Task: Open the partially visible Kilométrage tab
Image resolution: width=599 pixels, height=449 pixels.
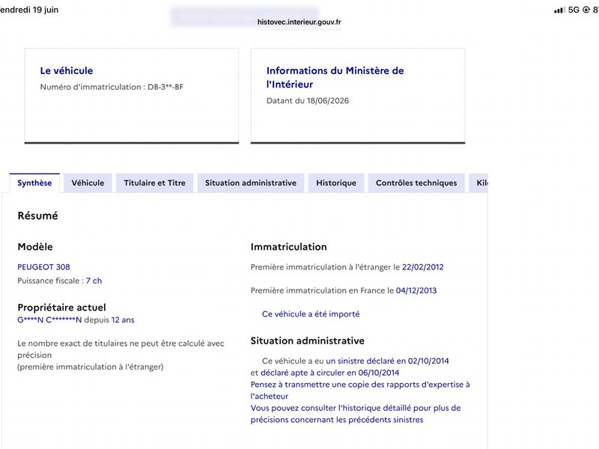Action: click(x=478, y=183)
